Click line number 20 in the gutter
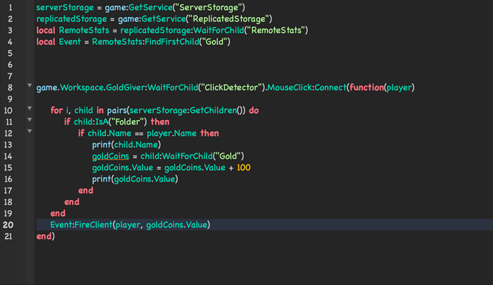The image size is (493, 285). [x=8, y=225]
